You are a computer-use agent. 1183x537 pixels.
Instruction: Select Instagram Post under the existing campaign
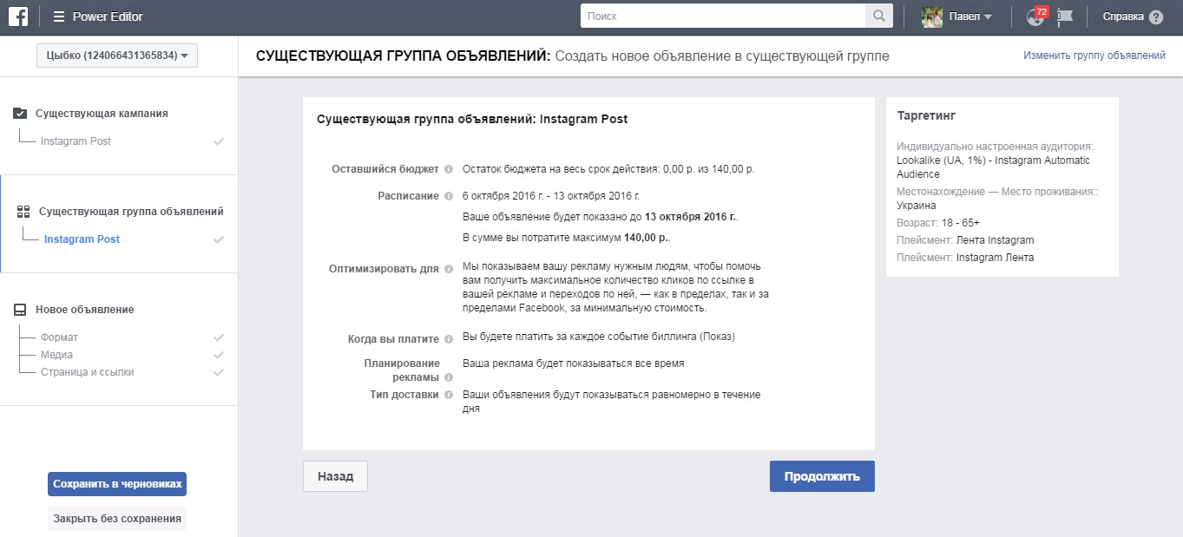click(x=76, y=141)
